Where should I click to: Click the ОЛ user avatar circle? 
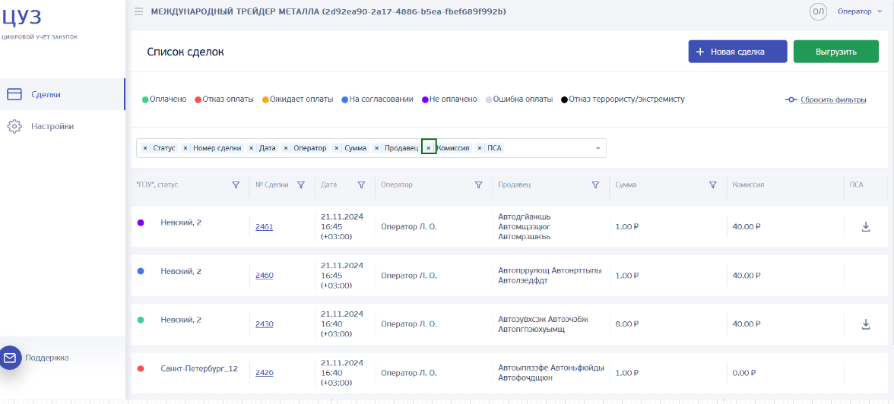pos(818,11)
